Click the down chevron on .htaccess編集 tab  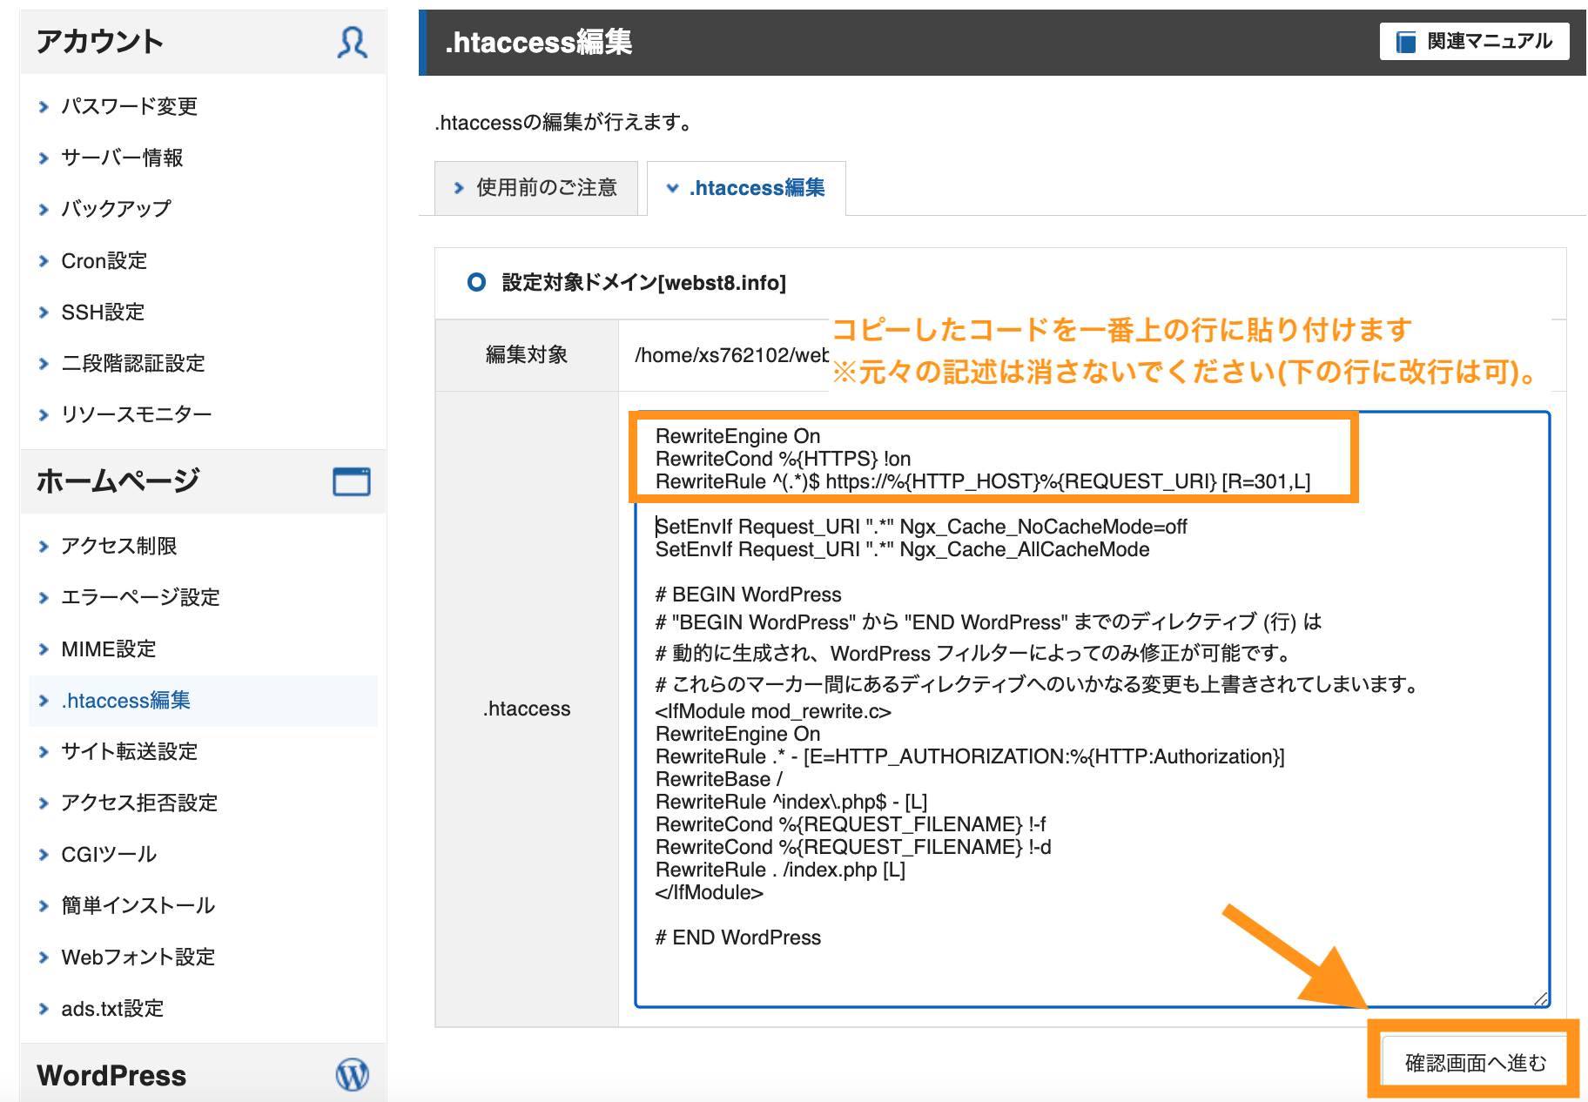point(671,187)
